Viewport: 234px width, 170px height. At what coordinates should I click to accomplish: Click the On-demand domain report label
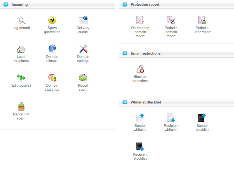[x=140, y=32]
